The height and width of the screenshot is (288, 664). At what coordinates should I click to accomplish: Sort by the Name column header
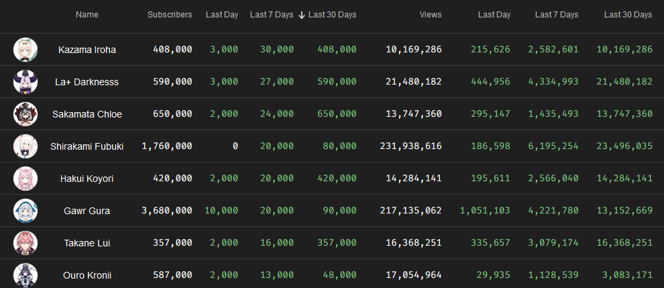coord(87,15)
